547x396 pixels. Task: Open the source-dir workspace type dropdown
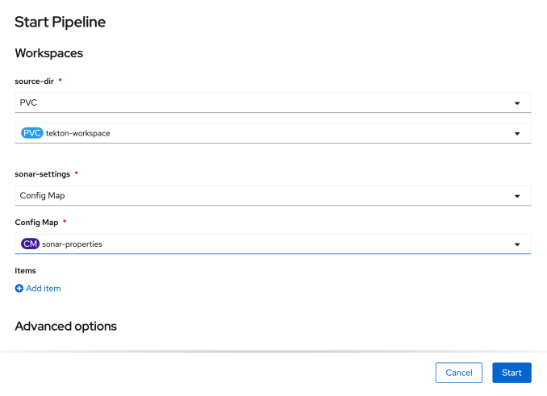point(266,103)
